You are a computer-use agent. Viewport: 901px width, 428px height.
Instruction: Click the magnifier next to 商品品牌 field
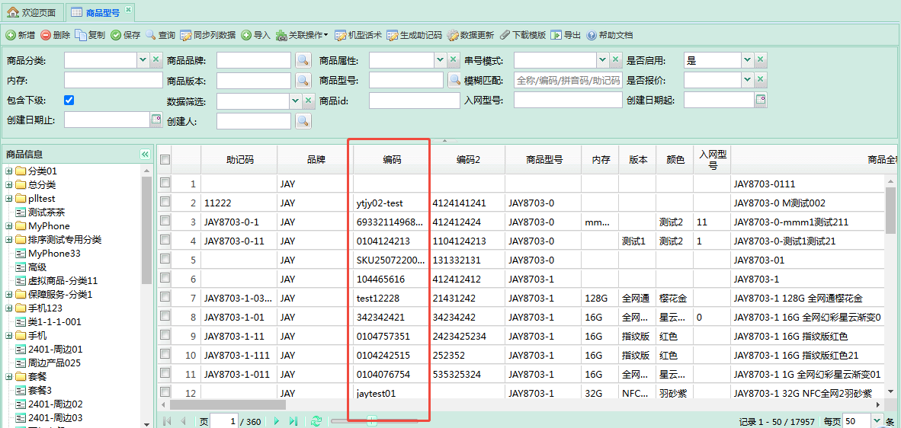[x=303, y=60]
